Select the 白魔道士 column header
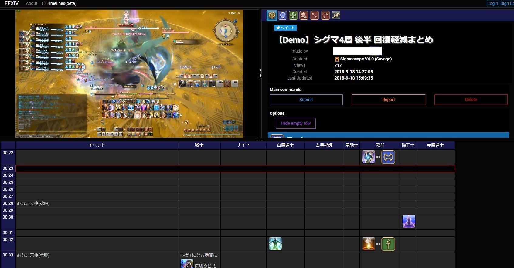 [x=285, y=145]
